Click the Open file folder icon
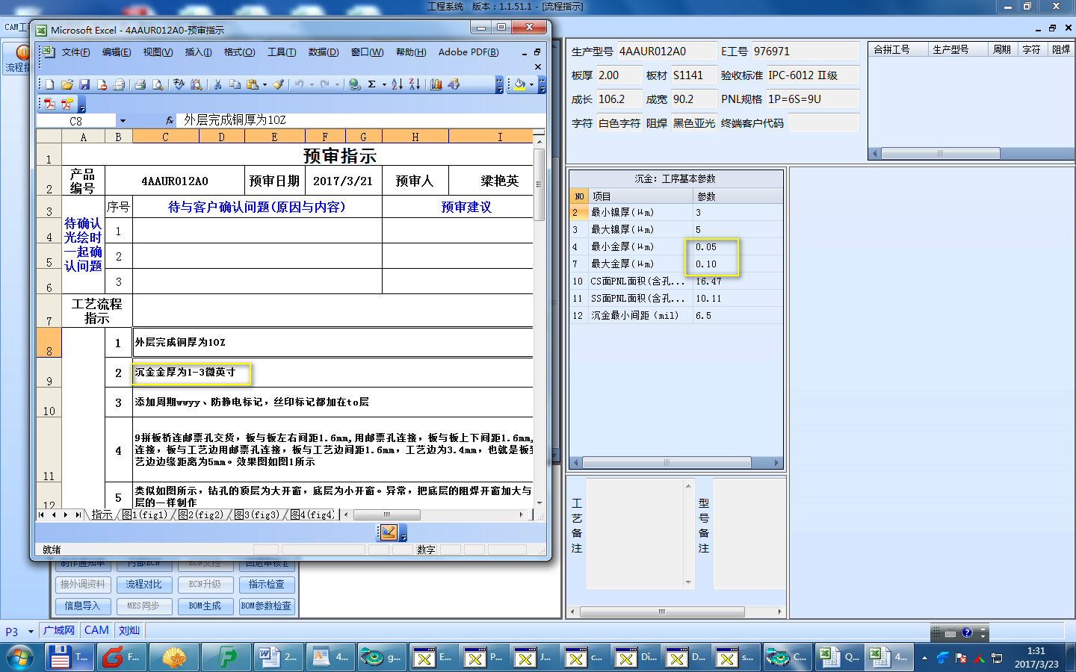Screen dimensions: 1076x672 click(x=67, y=84)
